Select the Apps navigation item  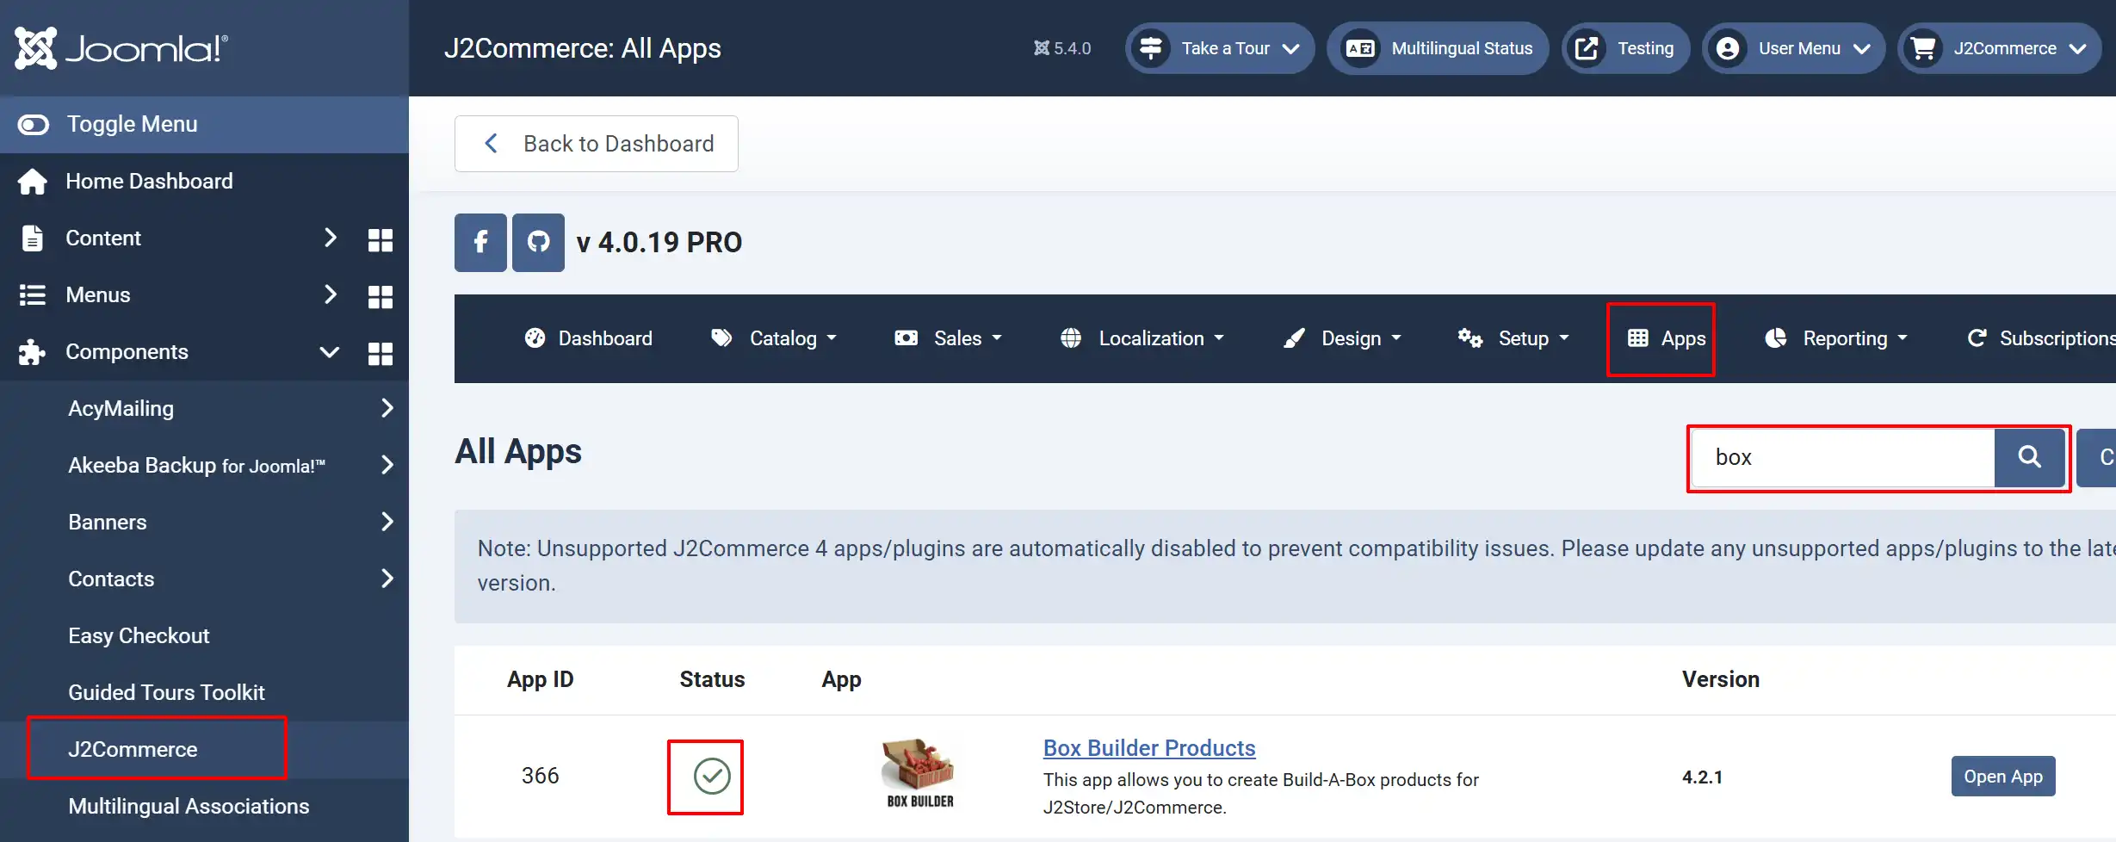pos(1667,338)
